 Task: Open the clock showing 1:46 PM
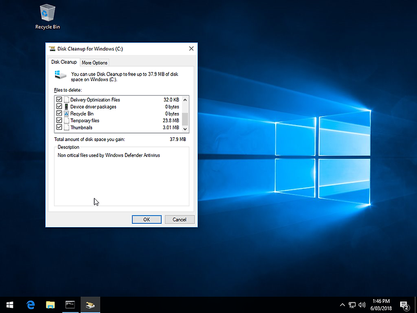click(381, 305)
